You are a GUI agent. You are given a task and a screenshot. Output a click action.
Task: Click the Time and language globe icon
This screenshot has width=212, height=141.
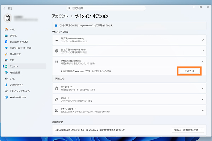point(6,73)
